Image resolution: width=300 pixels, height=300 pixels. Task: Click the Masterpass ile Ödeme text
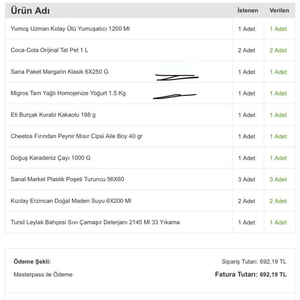pos(43,275)
